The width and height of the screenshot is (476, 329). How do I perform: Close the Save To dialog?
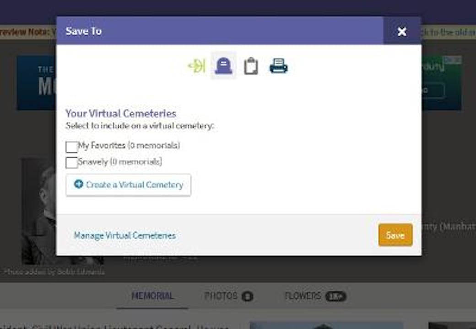click(402, 32)
